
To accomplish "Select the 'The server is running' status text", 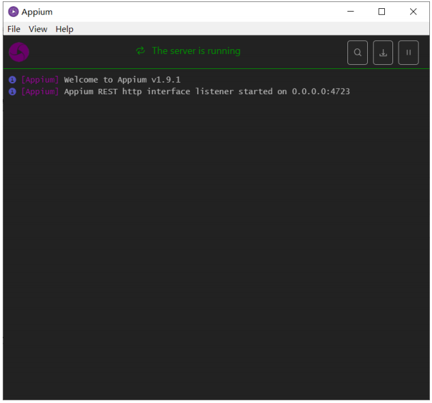I will pyautogui.click(x=196, y=51).
